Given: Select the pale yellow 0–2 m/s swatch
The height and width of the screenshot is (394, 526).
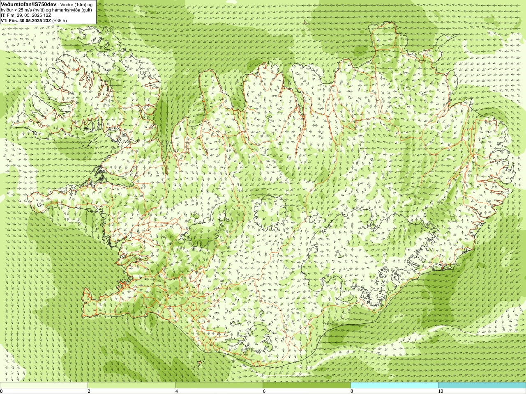Looking at the screenshot, I should click(x=44, y=385).
